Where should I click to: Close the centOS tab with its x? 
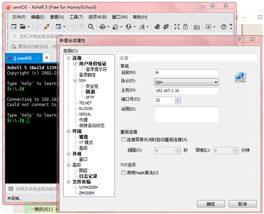pos(38,58)
